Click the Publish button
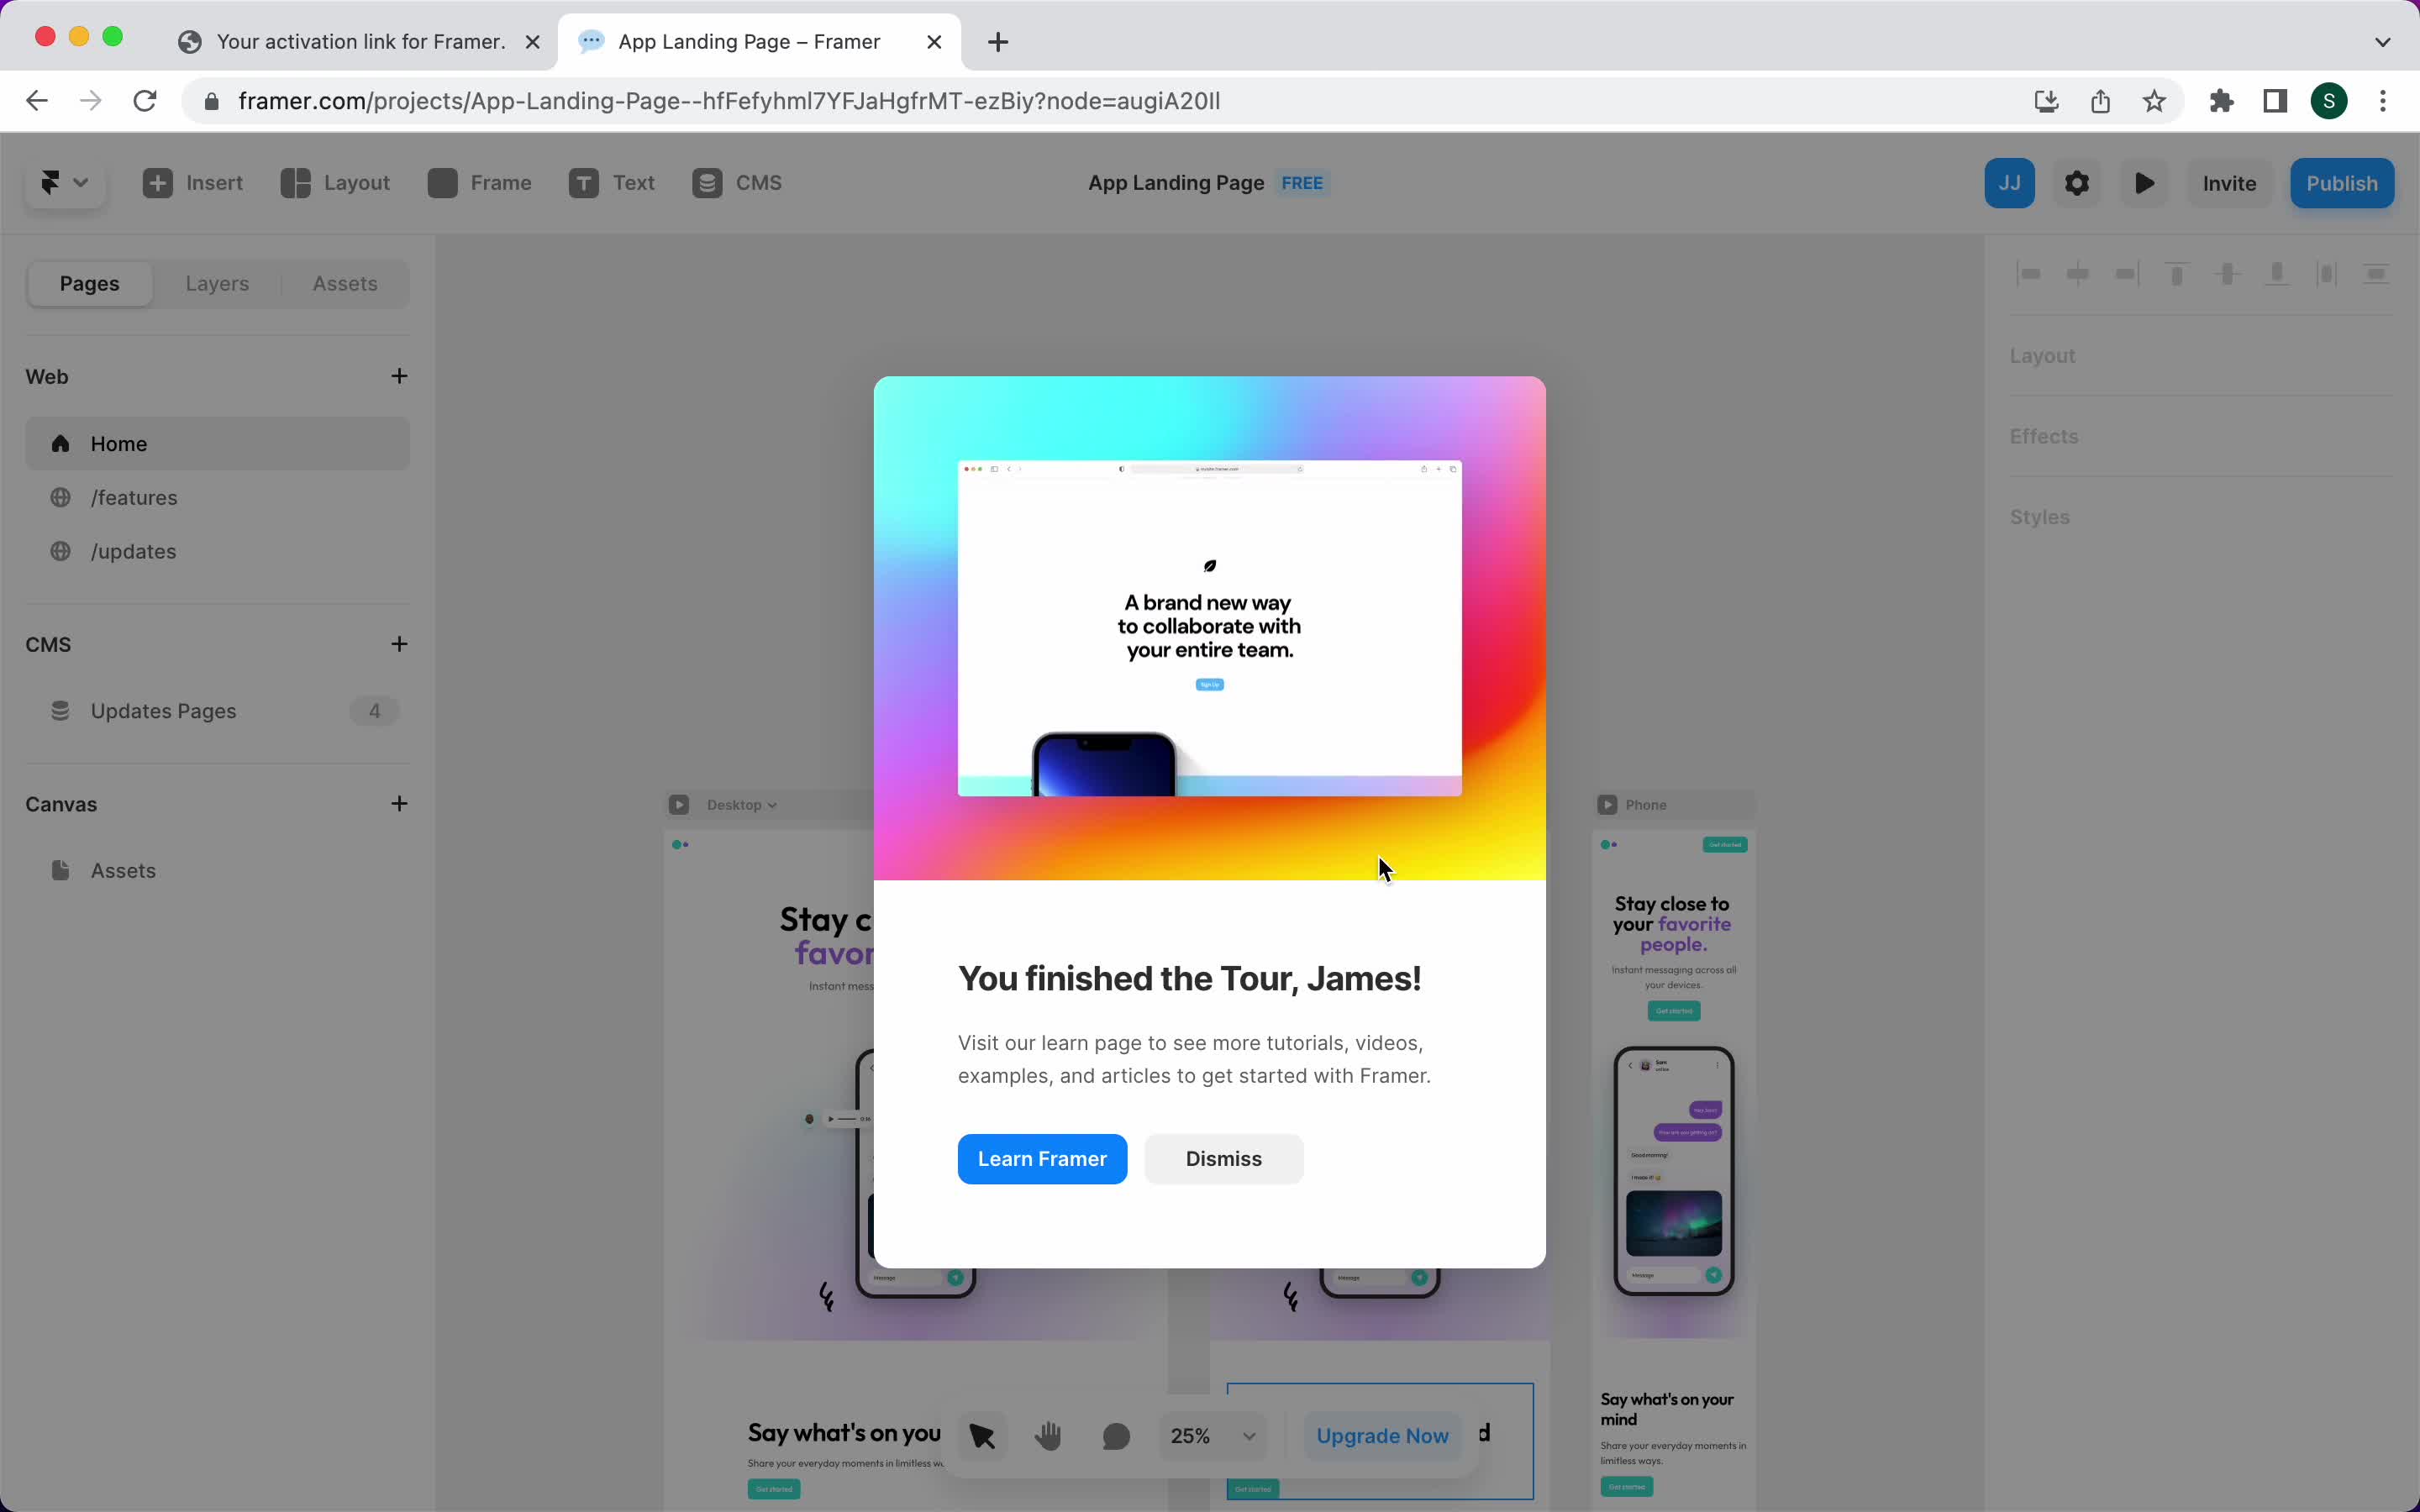Image resolution: width=2420 pixels, height=1512 pixels. [x=2342, y=181]
